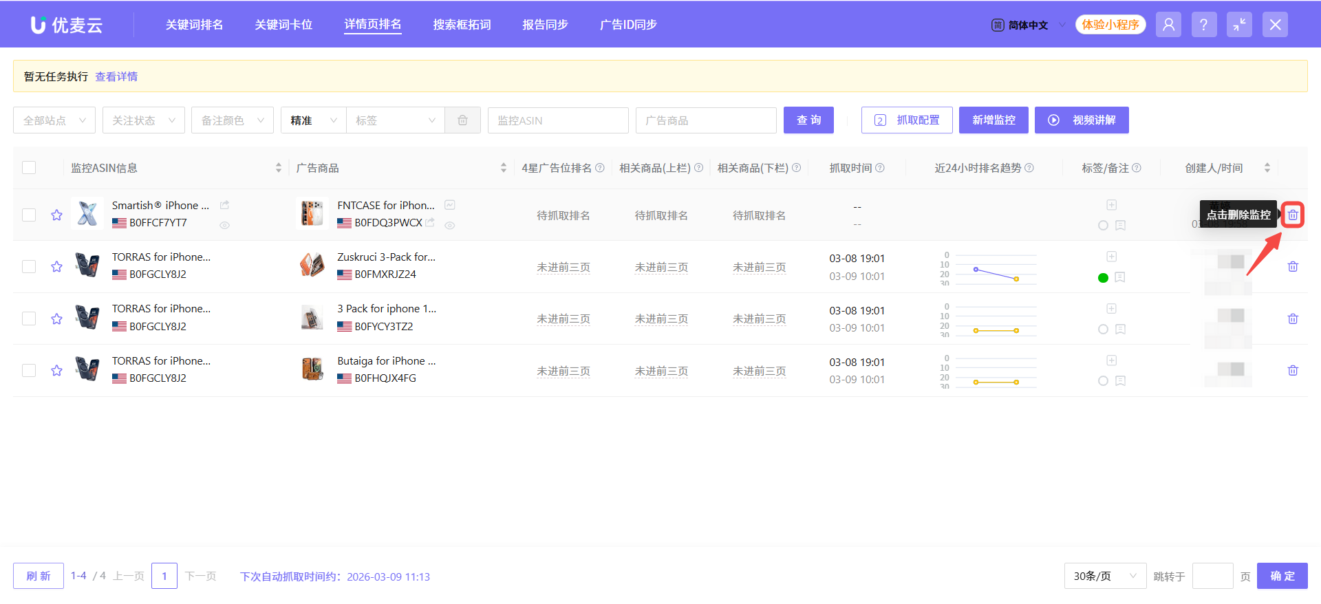Image resolution: width=1321 pixels, height=604 pixels.
Task: Click the green color dot in the Zuskruci row
Action: click(x=1103, y=278)
